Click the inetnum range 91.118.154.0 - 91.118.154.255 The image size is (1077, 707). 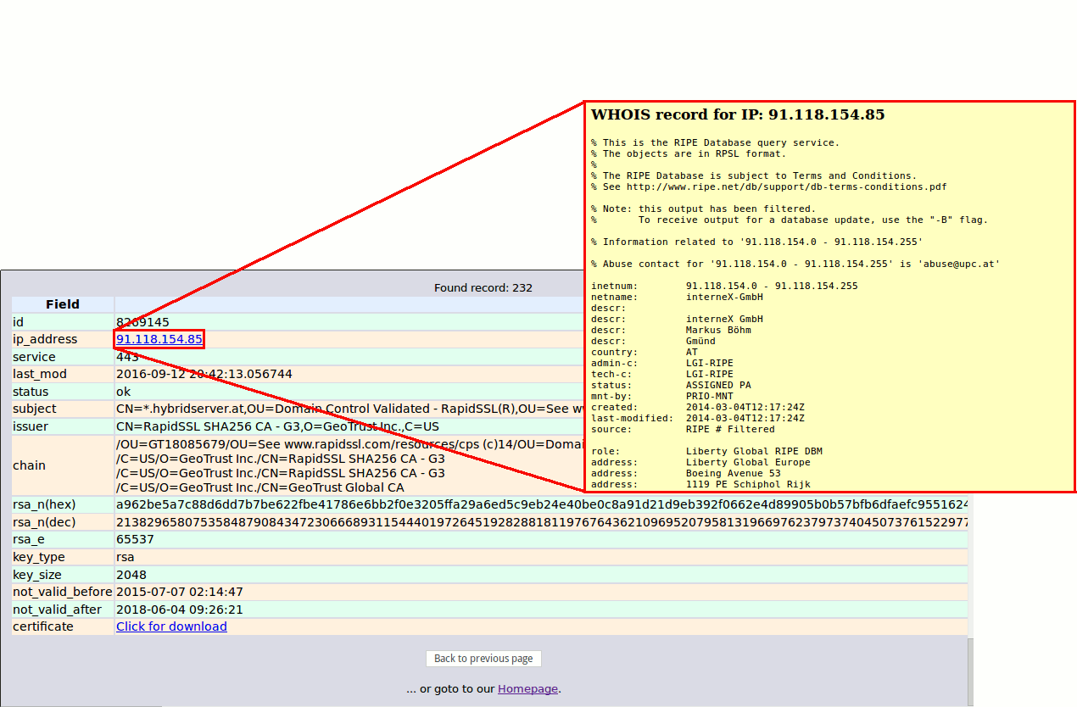(772, 286)
